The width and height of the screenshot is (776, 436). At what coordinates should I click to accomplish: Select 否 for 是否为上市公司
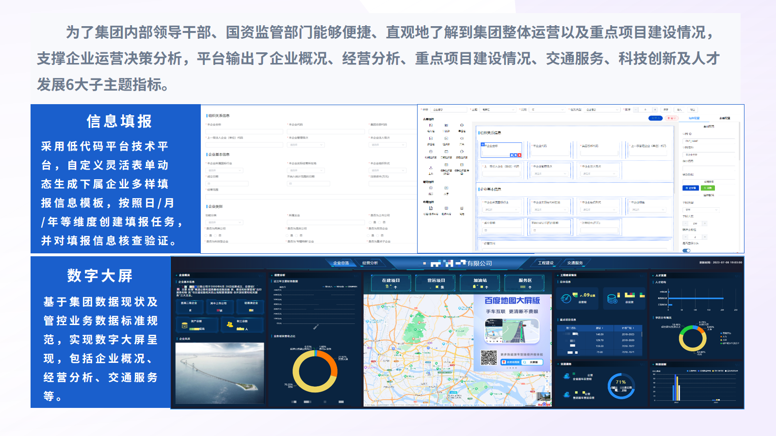tap(380, 222)
